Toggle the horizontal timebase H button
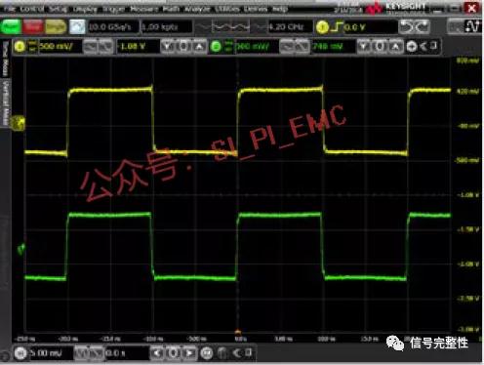This screenshot has width=484, height=365. pos(20,353)
